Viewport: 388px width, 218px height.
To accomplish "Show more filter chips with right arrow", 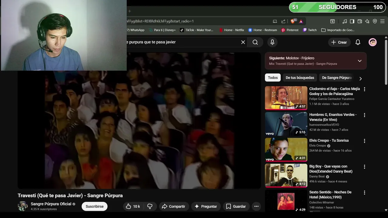I will 360,78.
